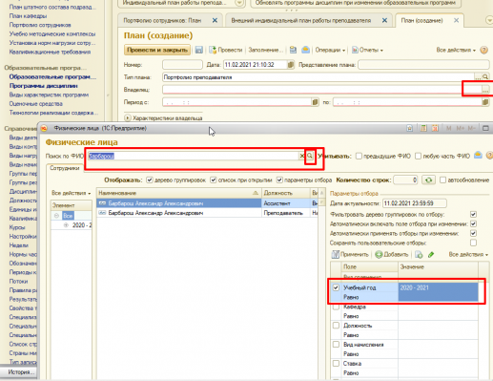The height and width of the screenshot is (381, 493).
Task: Select the План (создание) tab
Action: (421, 20)
